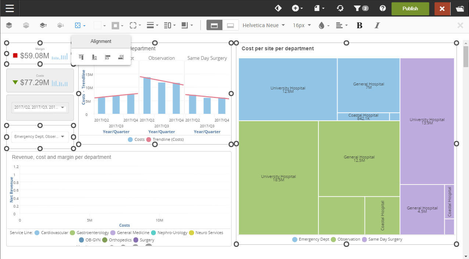Open the filter panel showing 2 filters
This screenshot has height=259, width=469.
361,8
